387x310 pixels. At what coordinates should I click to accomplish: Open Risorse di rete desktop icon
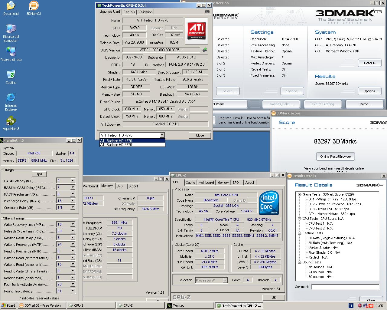pos(11,54)
